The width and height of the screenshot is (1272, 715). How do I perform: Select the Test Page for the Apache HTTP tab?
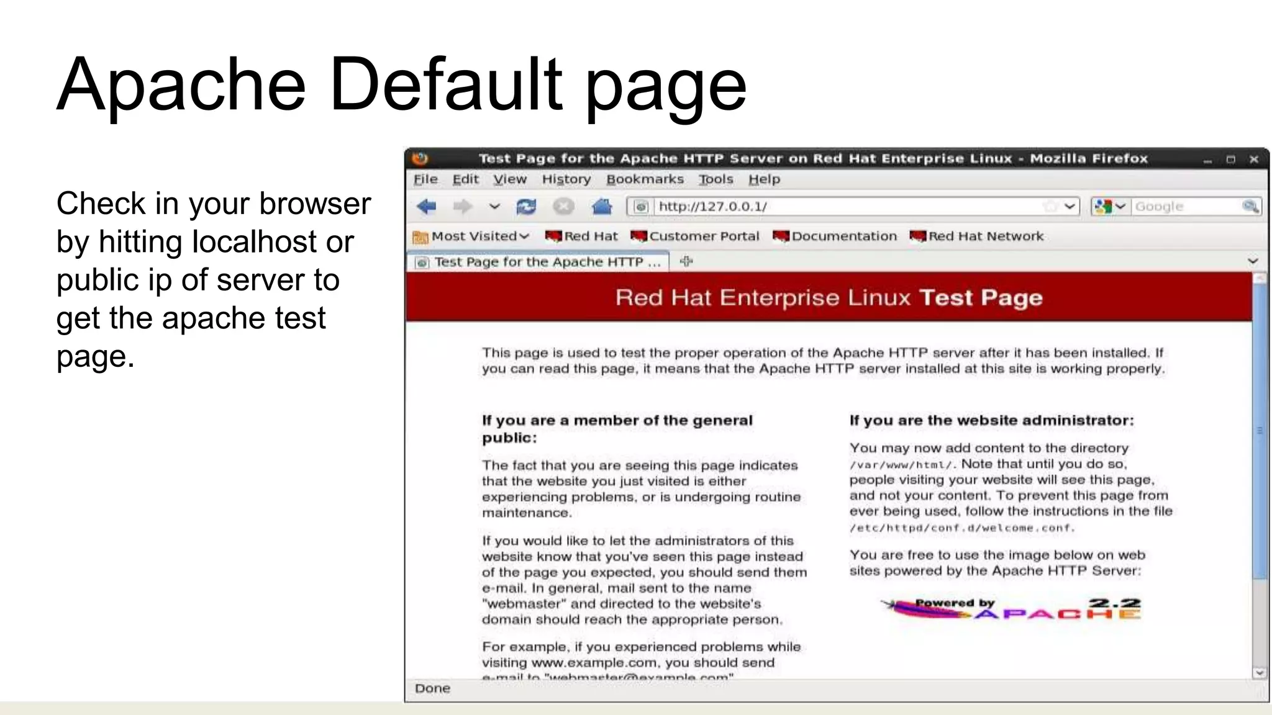(538, 262)
